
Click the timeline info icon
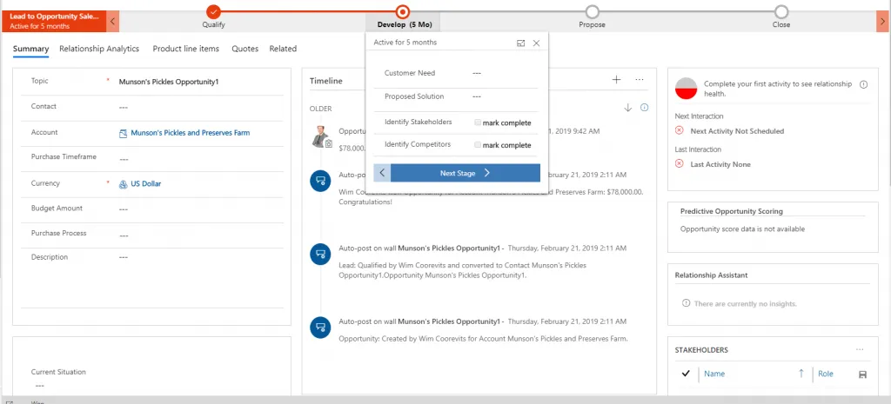coord(645,107)
